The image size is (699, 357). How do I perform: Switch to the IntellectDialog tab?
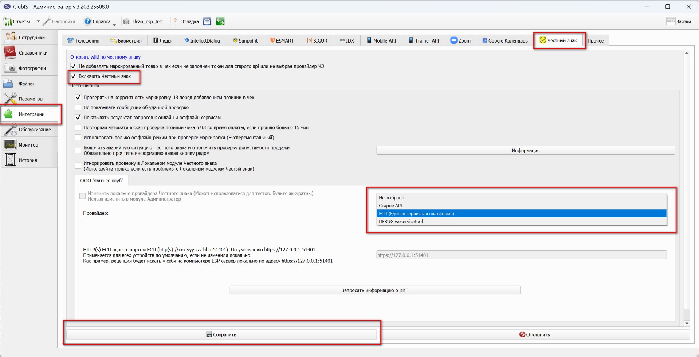(x=202, y=40)
